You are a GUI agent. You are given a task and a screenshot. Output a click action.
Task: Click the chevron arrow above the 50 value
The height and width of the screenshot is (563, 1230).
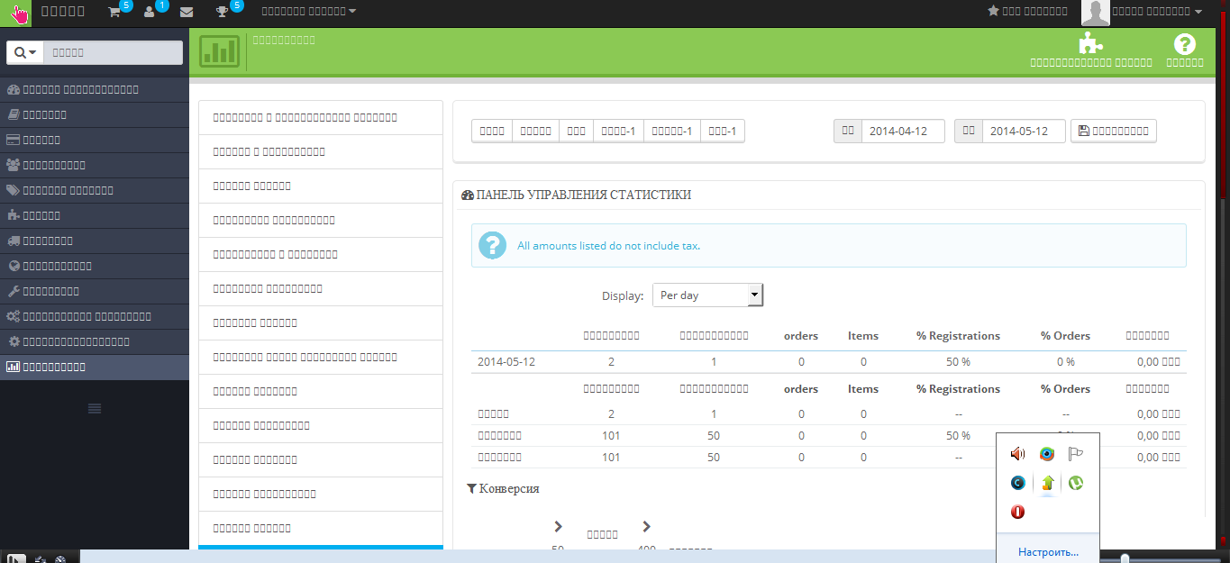pos(558,526)
